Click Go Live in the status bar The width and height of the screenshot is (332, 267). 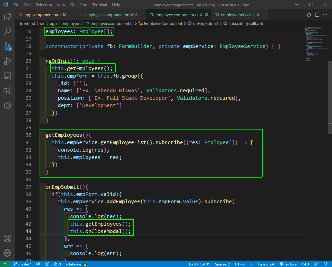[288, 264]
